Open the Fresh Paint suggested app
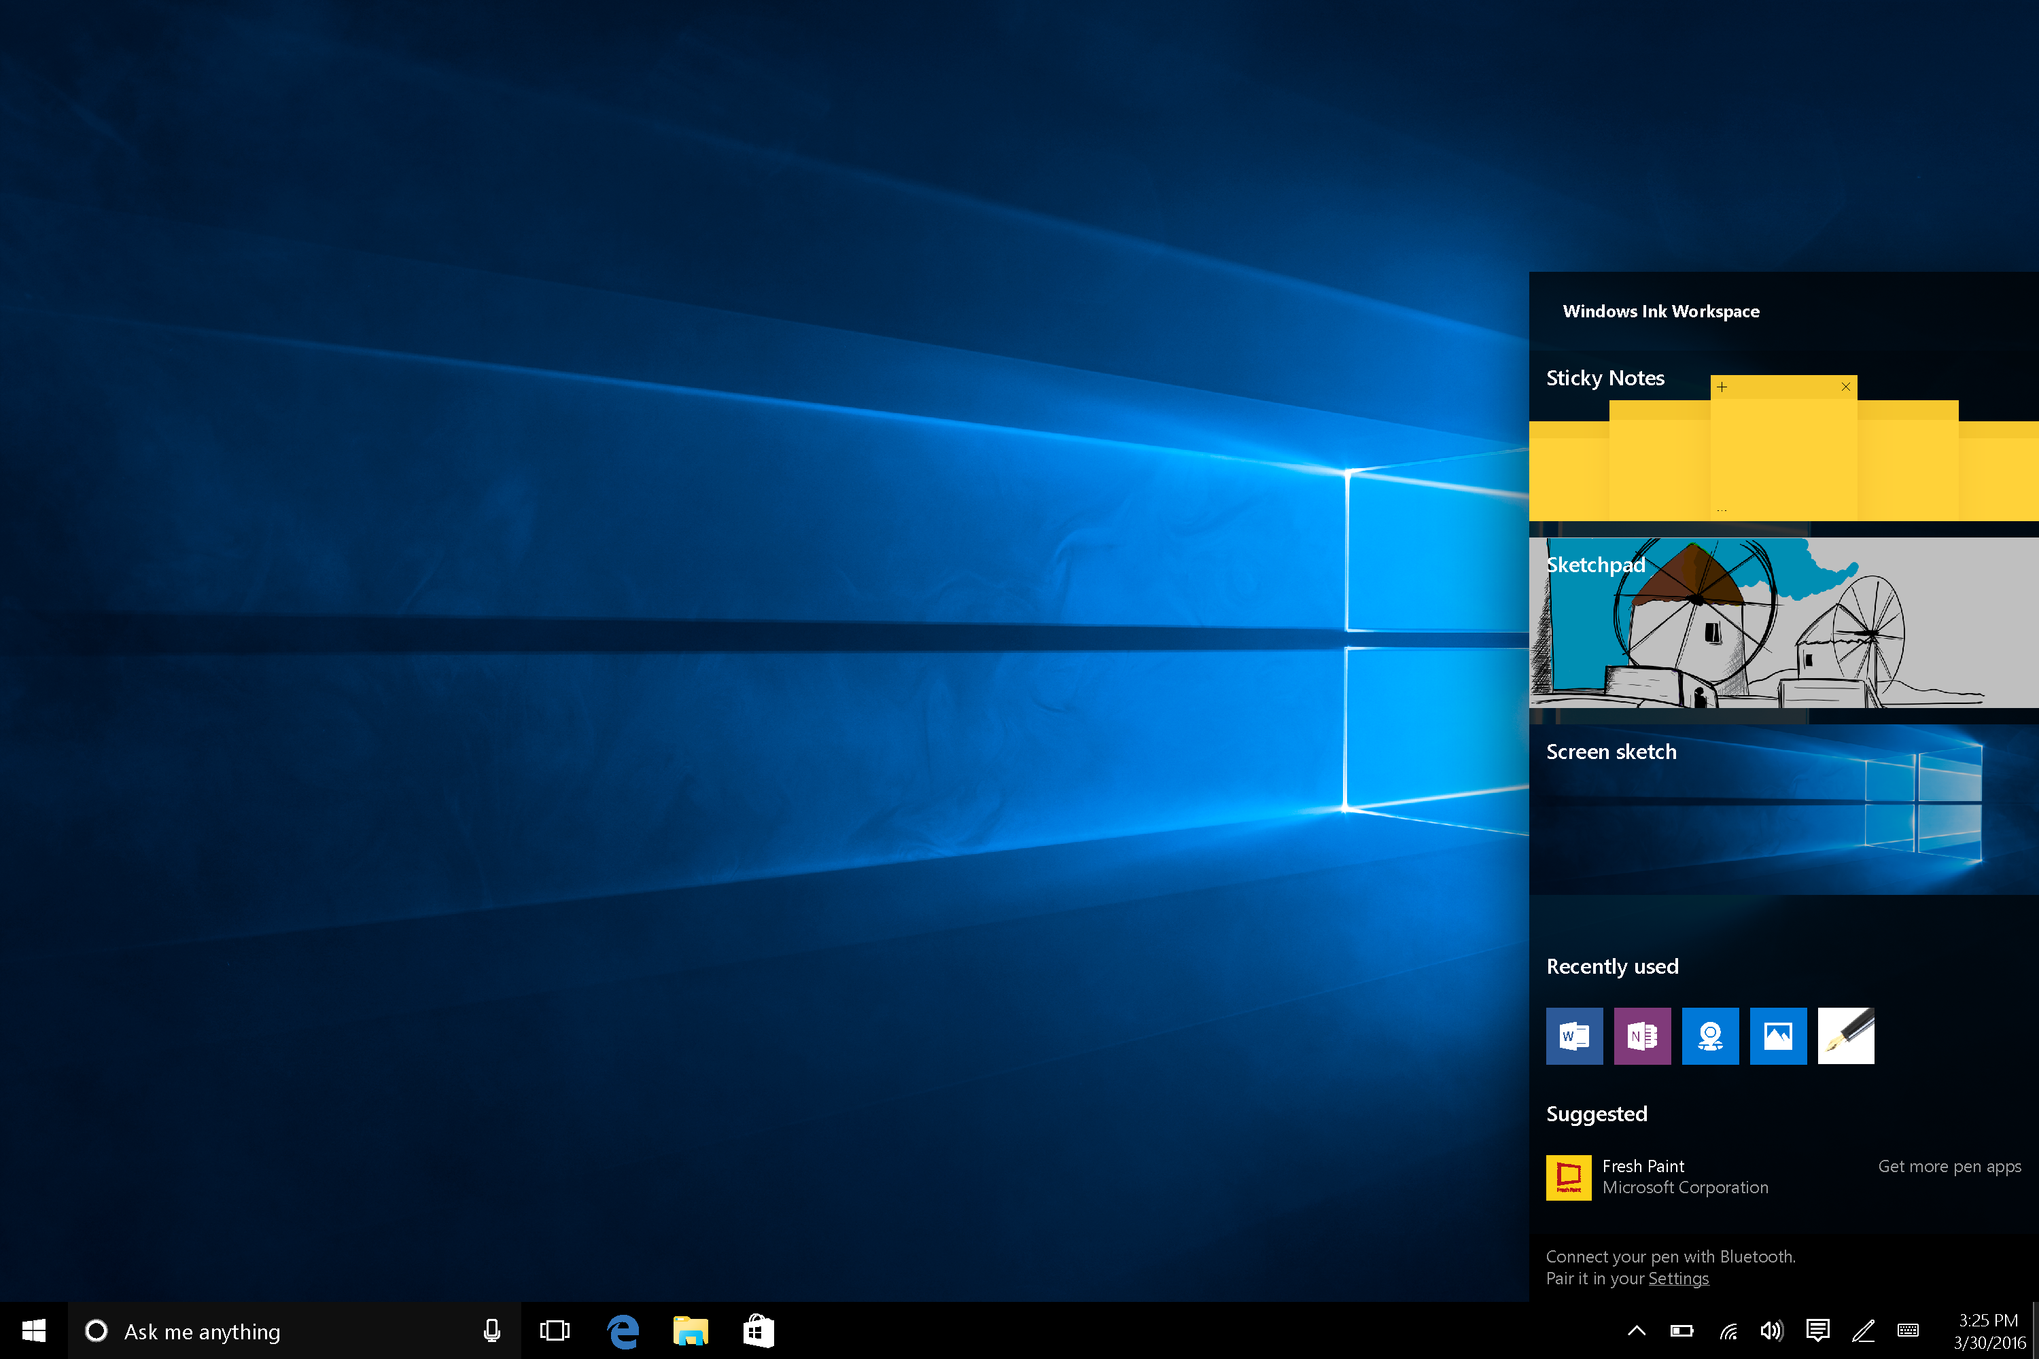Screen dimensions: 2039x1359 tap(1569, 1177)
